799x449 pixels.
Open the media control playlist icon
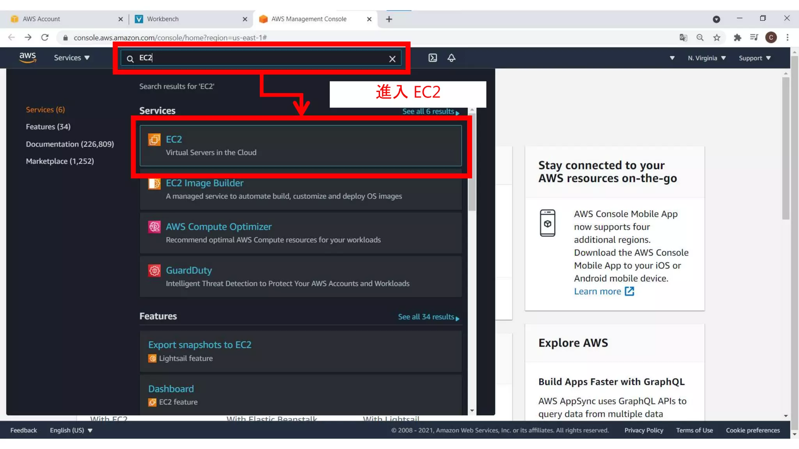click(754, 37)
